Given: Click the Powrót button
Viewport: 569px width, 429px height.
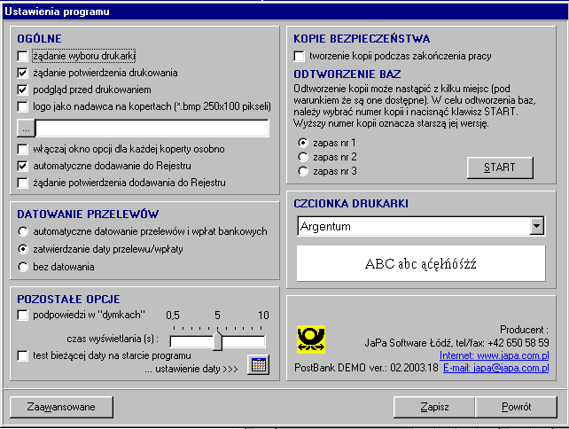Looking at the screenshot, I should tap(516, 407).
